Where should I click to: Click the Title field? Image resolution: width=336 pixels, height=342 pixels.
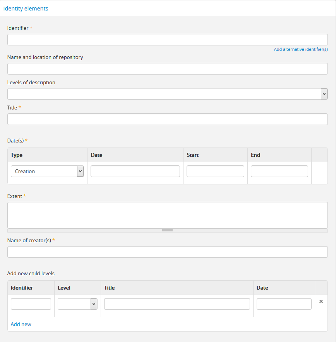(167, 119)
